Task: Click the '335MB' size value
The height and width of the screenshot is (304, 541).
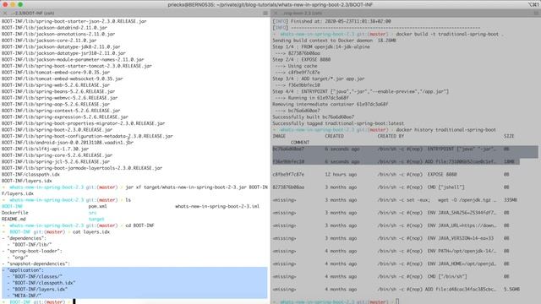Action: (x=511, y=200)
